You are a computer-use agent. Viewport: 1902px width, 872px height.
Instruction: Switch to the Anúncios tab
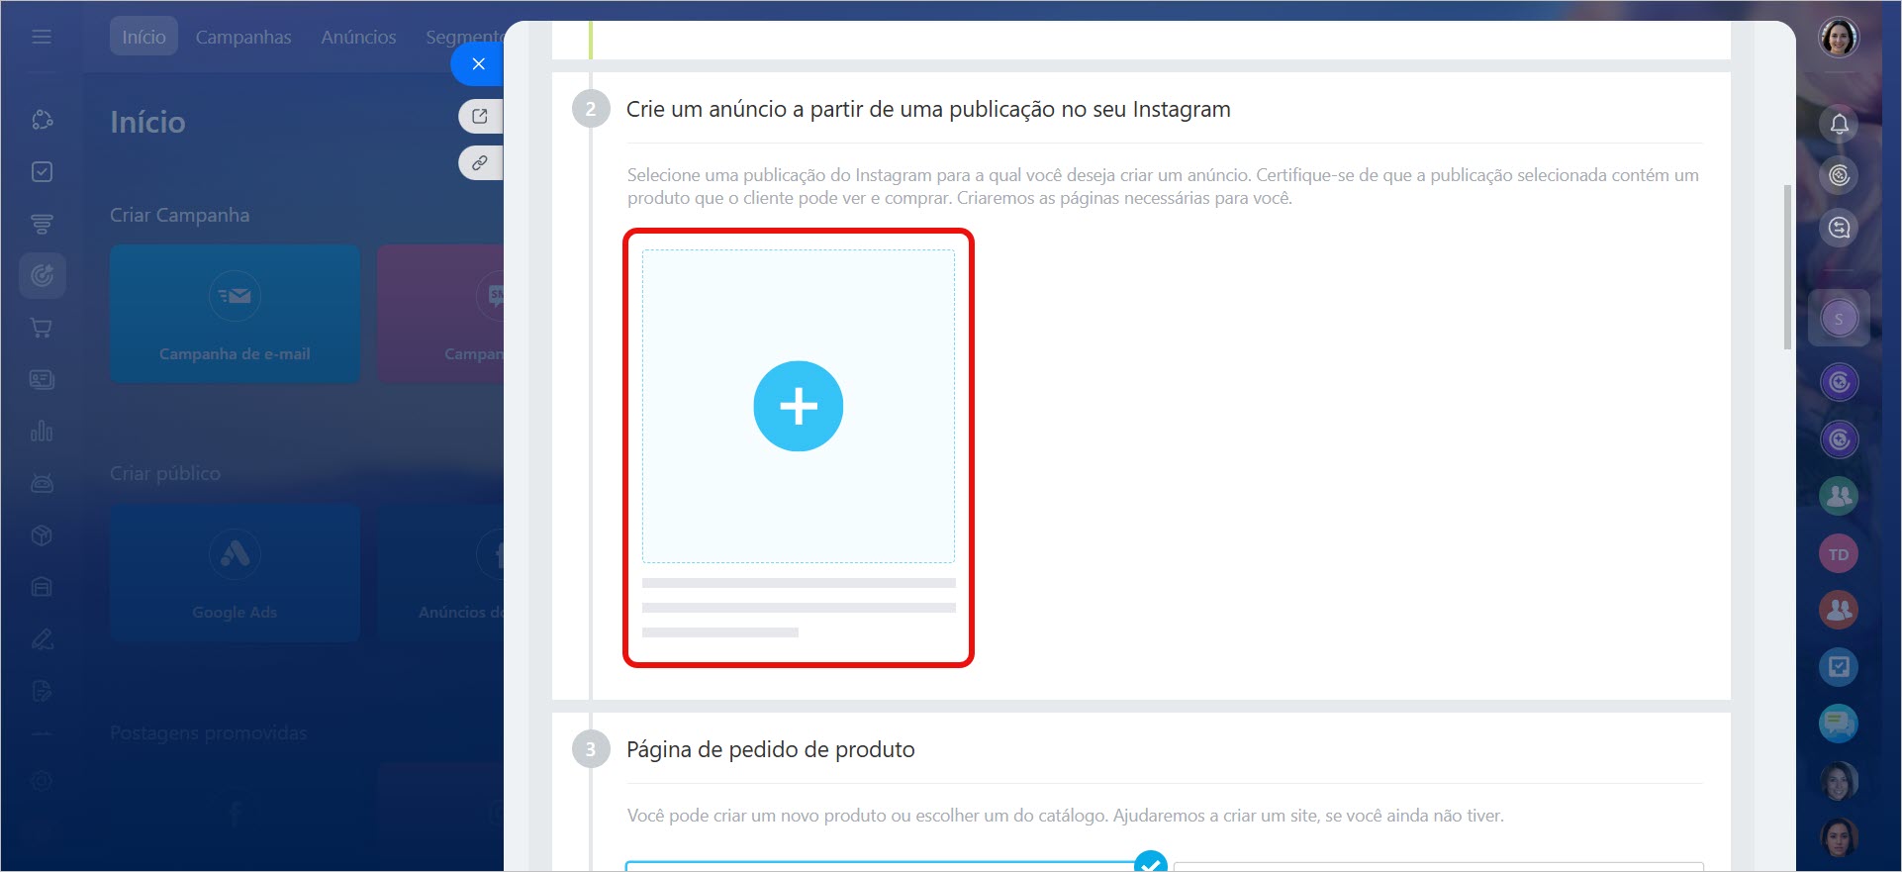(x=358, y=37)
